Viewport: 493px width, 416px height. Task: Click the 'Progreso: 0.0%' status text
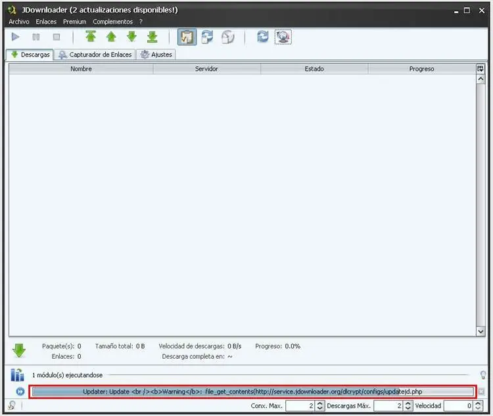277,346
